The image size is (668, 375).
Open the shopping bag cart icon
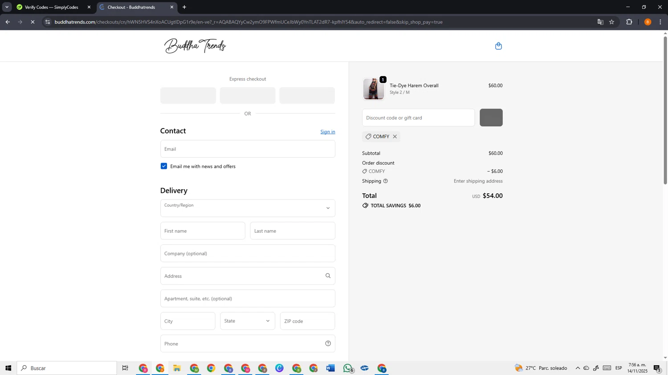pos(498,46)
